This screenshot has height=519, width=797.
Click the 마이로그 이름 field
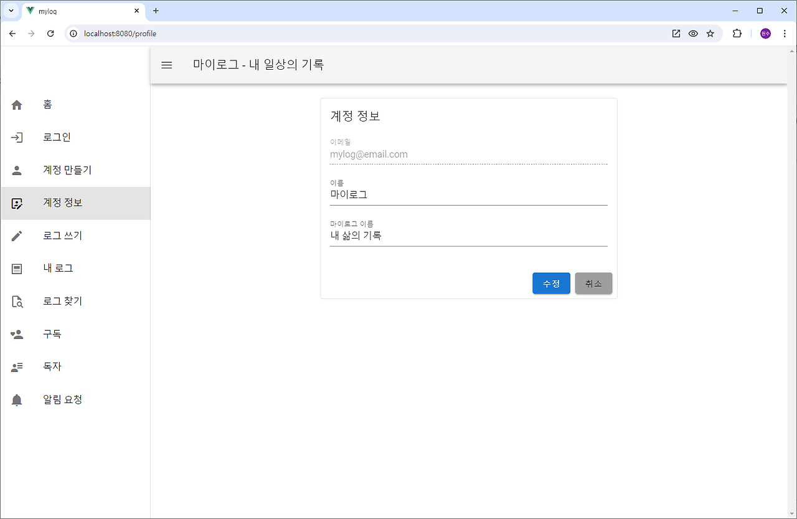(468, 233)
